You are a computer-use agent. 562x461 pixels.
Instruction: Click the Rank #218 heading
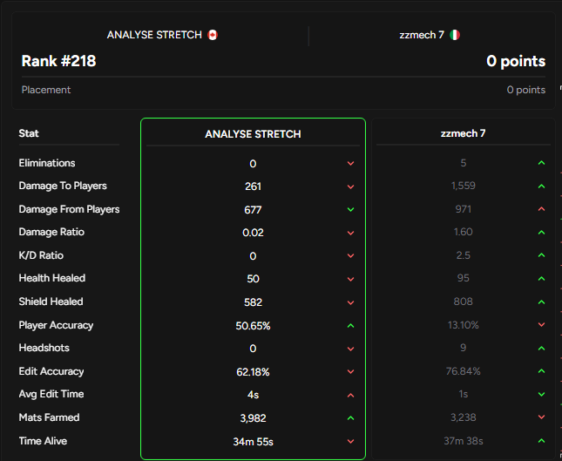[58, 61]
